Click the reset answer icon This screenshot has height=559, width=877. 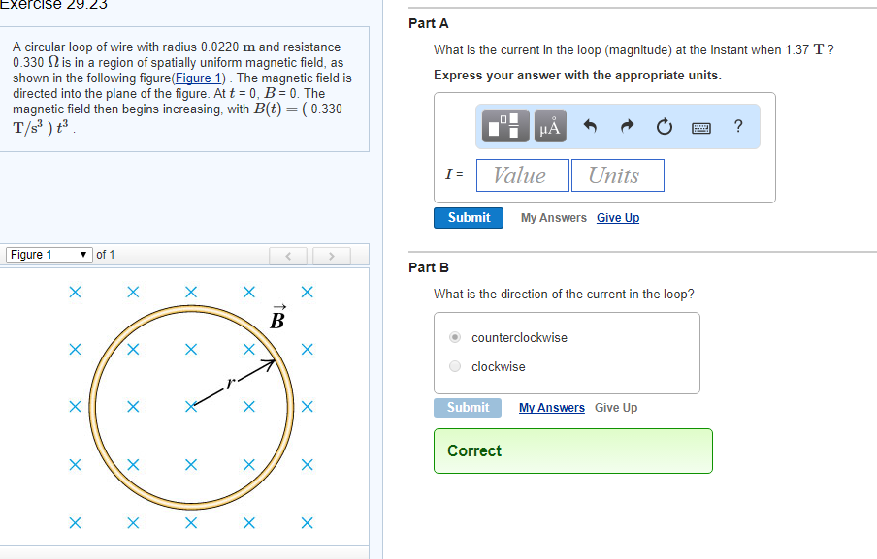pos(664,125)
